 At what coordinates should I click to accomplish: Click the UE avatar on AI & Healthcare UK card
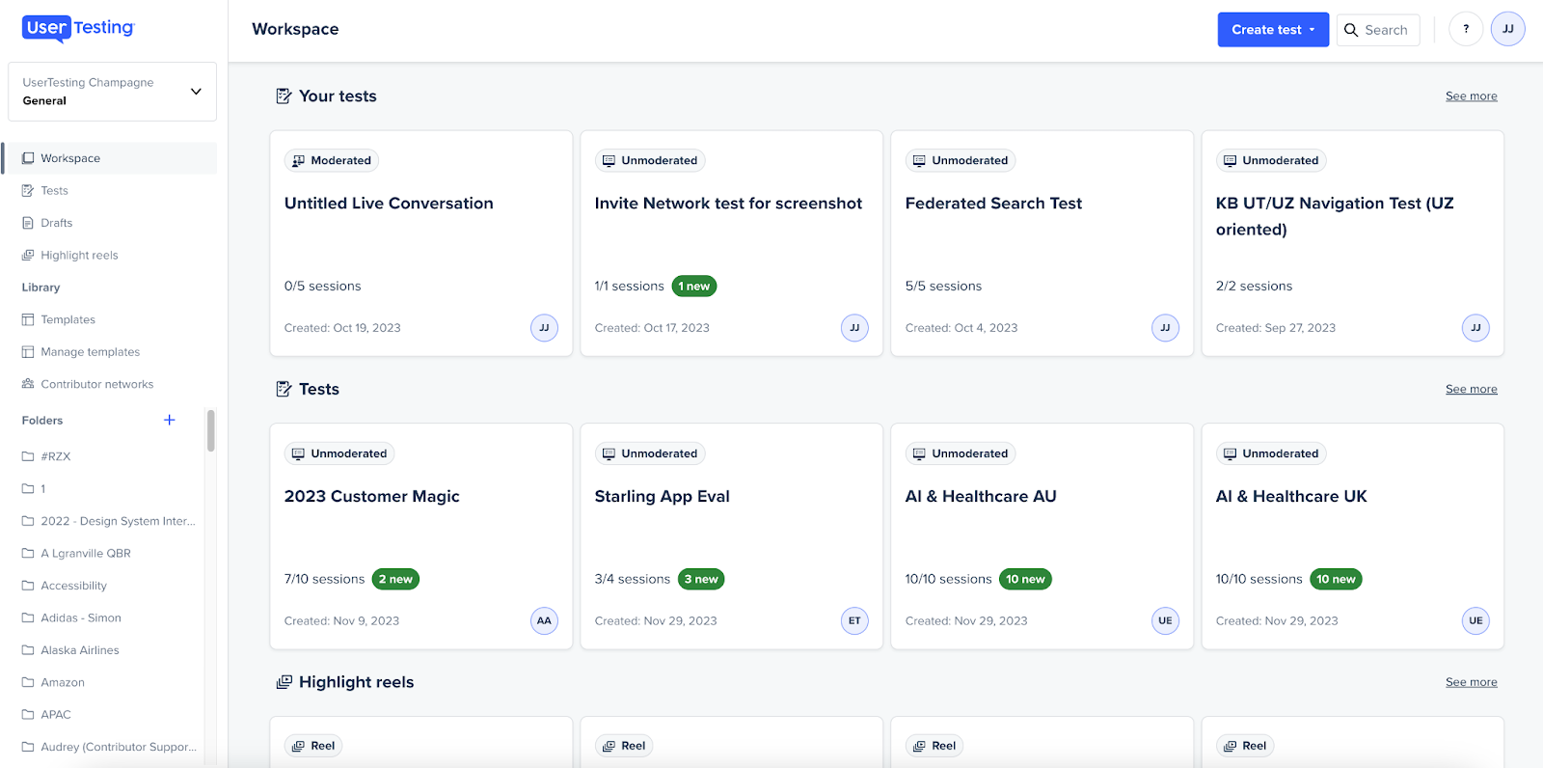1475,620
